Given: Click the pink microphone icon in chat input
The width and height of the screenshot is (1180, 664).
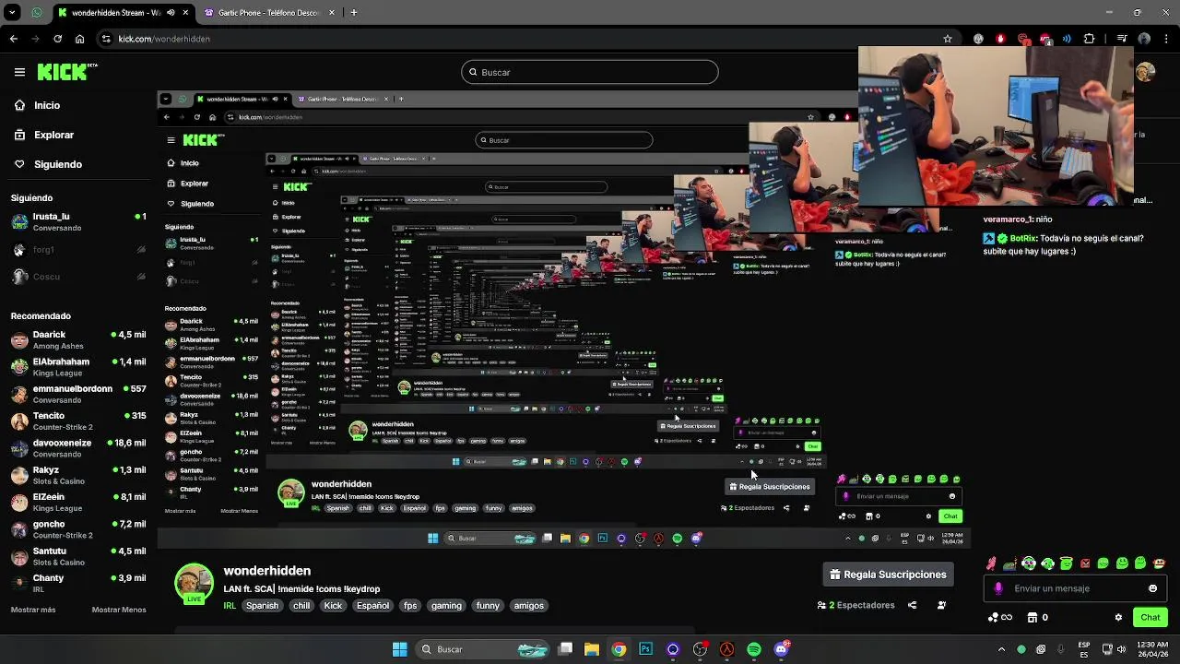Looking at the screenshot, I should point(998,588).
